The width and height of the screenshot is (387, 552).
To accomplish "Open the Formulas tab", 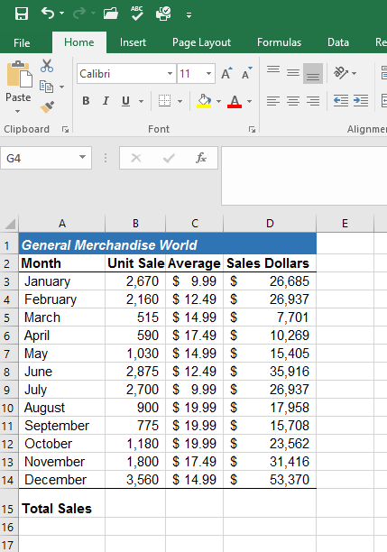I will point(280,42).
